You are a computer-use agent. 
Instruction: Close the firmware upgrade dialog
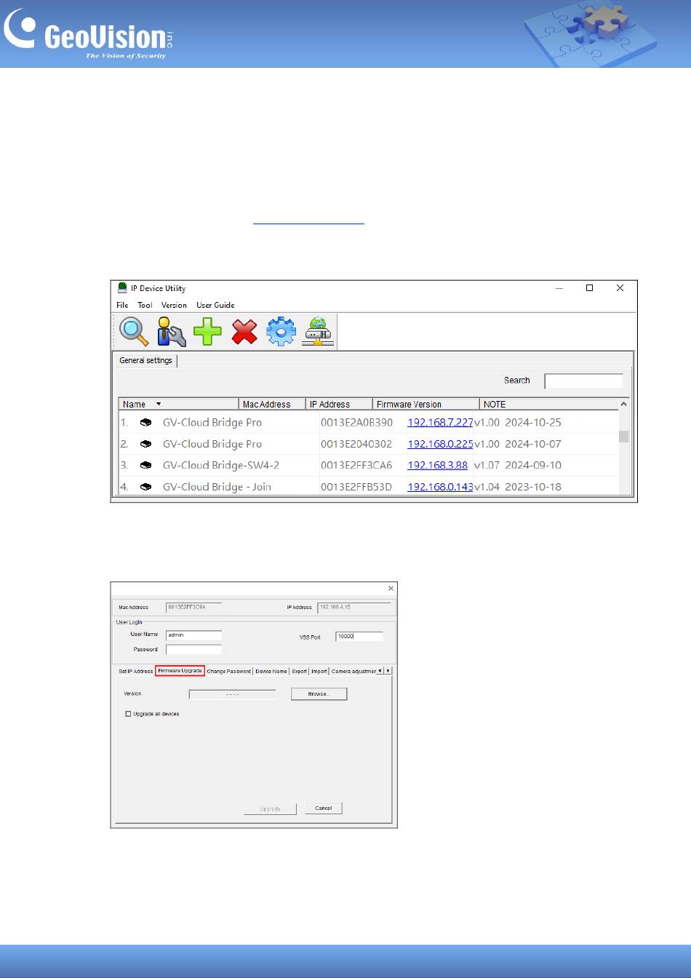tap(391, 588)
